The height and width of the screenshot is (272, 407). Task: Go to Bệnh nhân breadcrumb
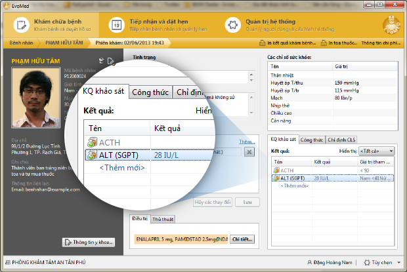tap(21, 43)
